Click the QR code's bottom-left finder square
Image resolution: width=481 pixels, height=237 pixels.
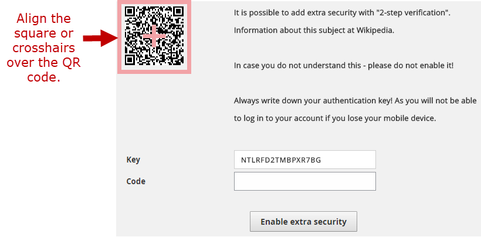coord(130,60)
